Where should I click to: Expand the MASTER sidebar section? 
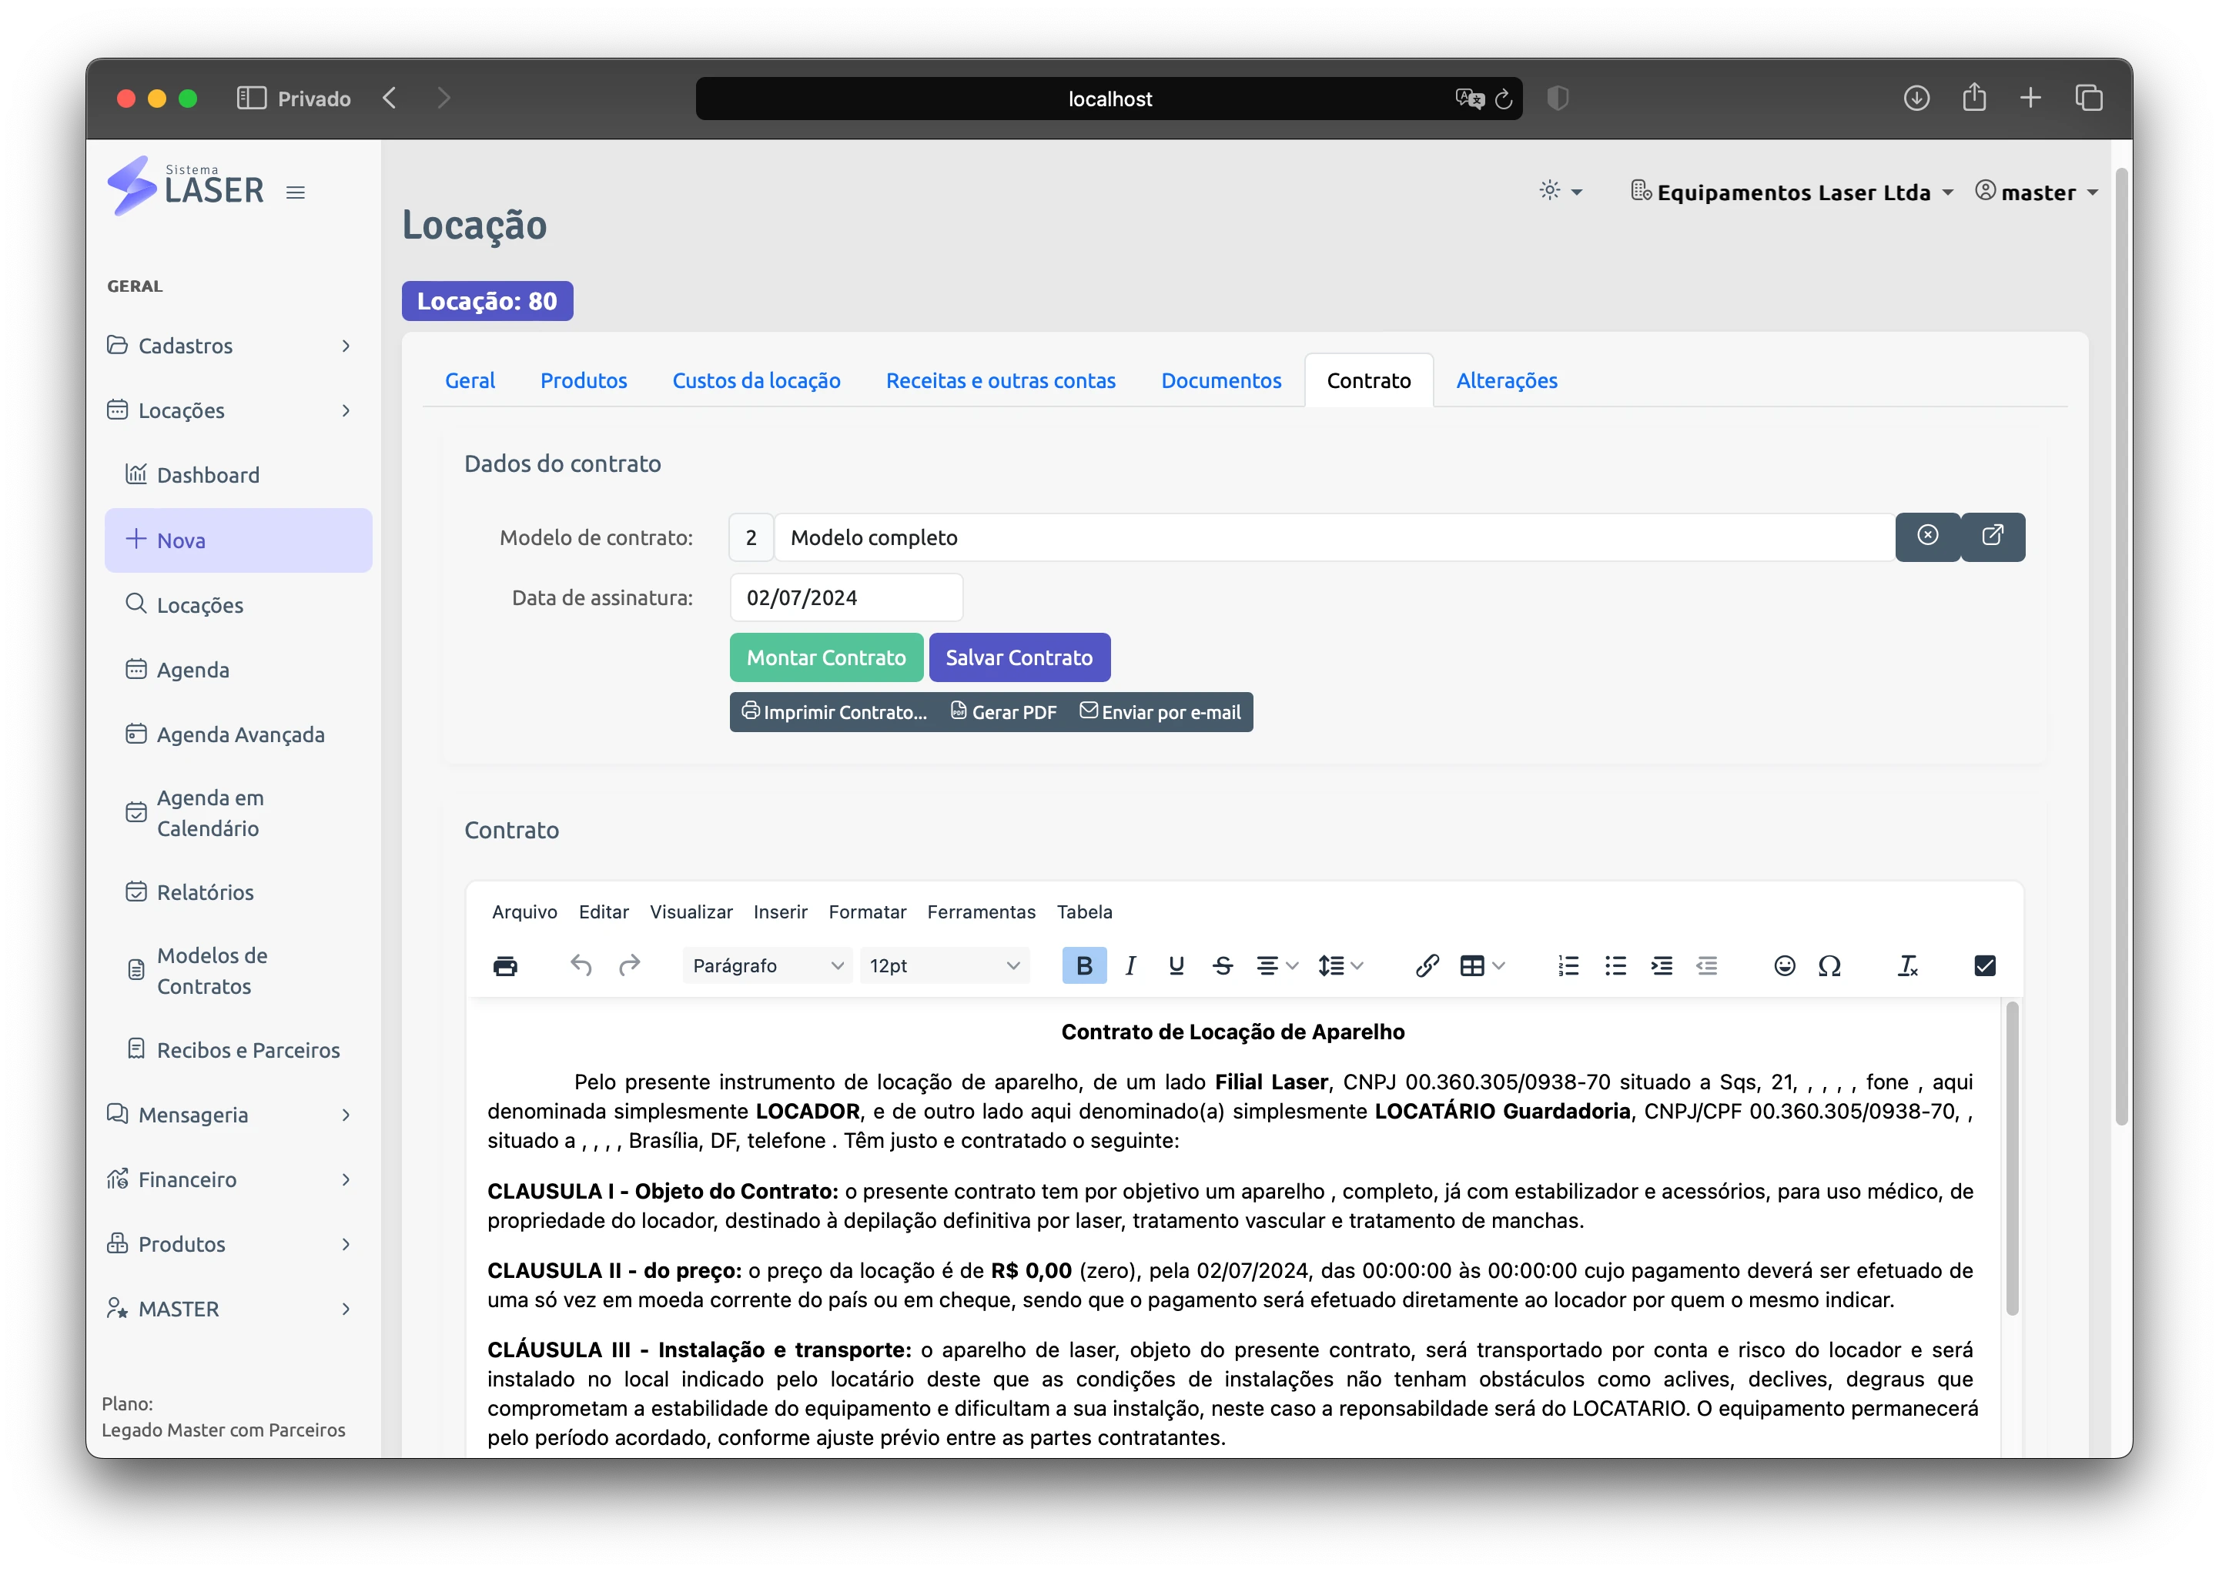click(230, 1309)
